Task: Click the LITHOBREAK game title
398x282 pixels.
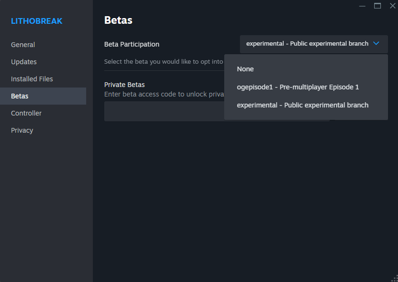Action: 37,21
